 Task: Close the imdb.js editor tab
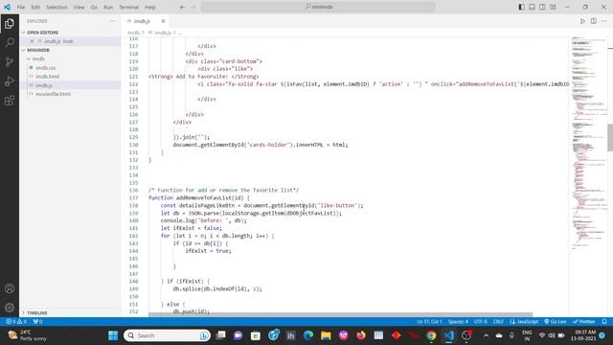[x=163, y=21]
